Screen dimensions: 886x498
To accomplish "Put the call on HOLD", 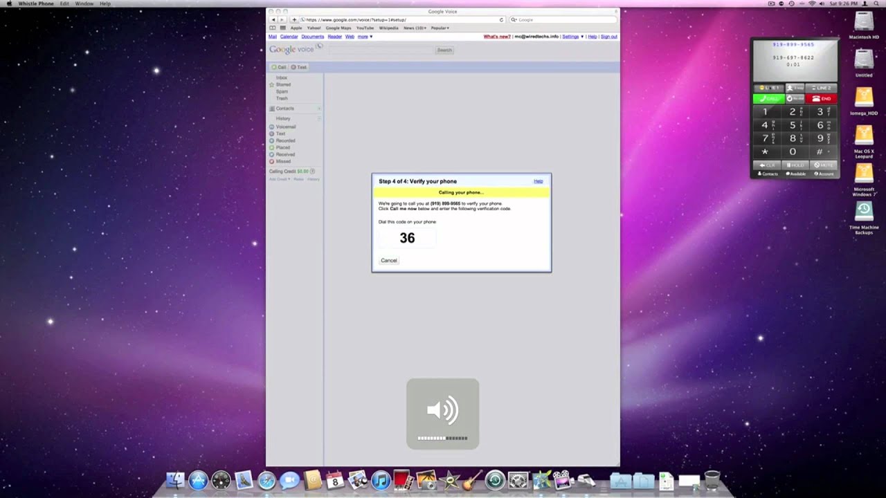I will 795,165.
